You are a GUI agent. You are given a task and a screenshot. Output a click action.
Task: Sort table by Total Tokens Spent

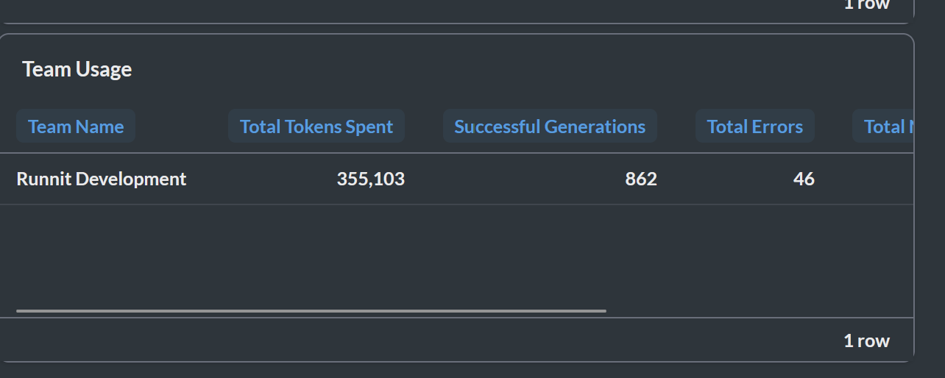(316, 126)
